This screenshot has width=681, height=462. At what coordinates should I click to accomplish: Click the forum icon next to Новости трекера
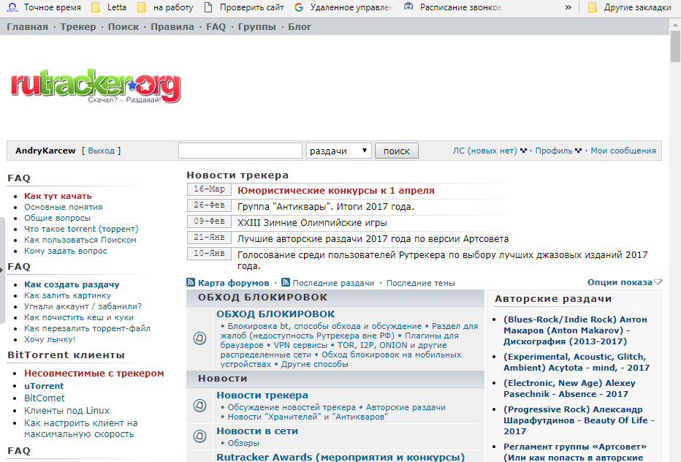tap(199, 406)
